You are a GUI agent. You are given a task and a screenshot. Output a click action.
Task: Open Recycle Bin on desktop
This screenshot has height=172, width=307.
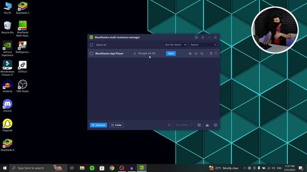[8, 28]
